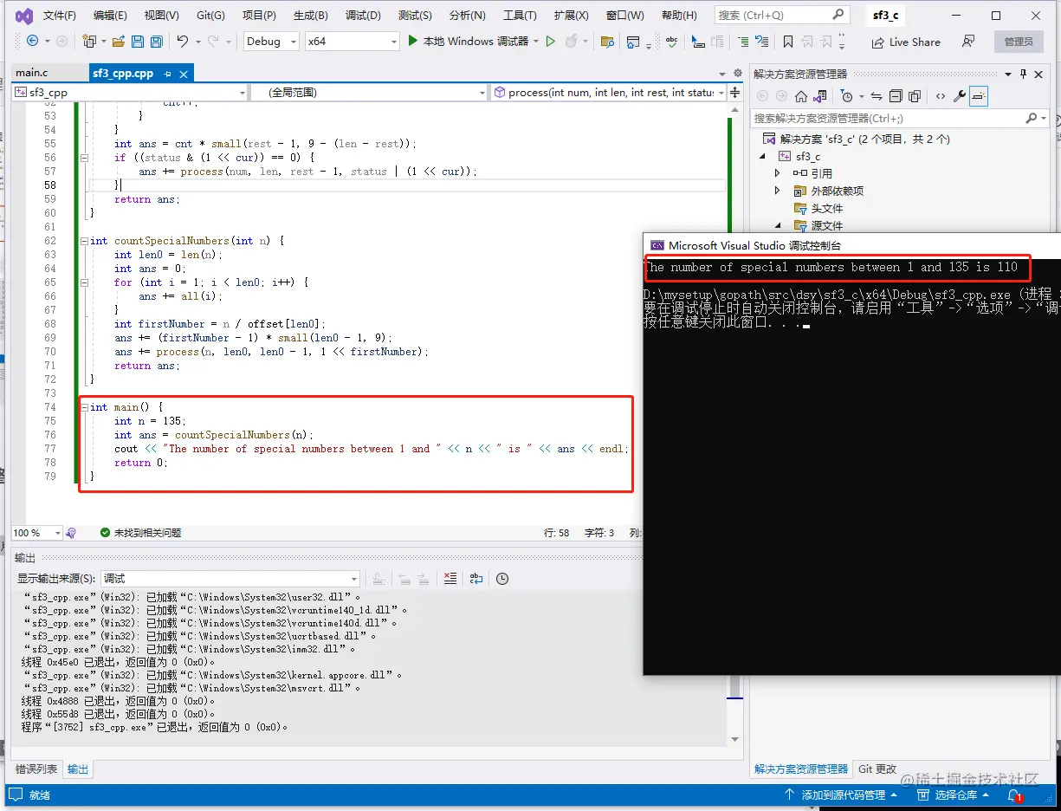Screen dimensions: 1061x811
Task: Click the feedback person icon beside Live Share
Action: [968, 42]
